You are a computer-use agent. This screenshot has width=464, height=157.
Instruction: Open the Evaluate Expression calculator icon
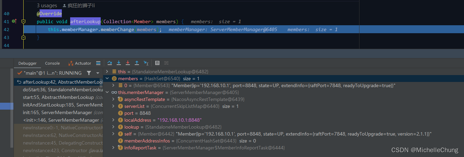tap(157, 63)
